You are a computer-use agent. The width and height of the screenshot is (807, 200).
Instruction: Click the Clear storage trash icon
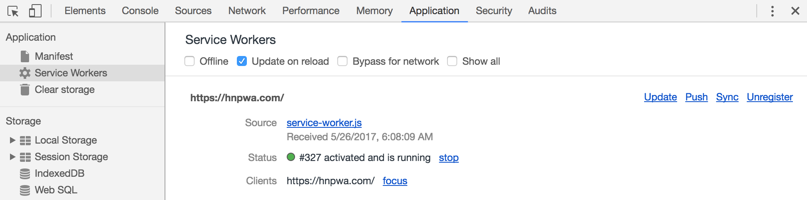(25, 90)
